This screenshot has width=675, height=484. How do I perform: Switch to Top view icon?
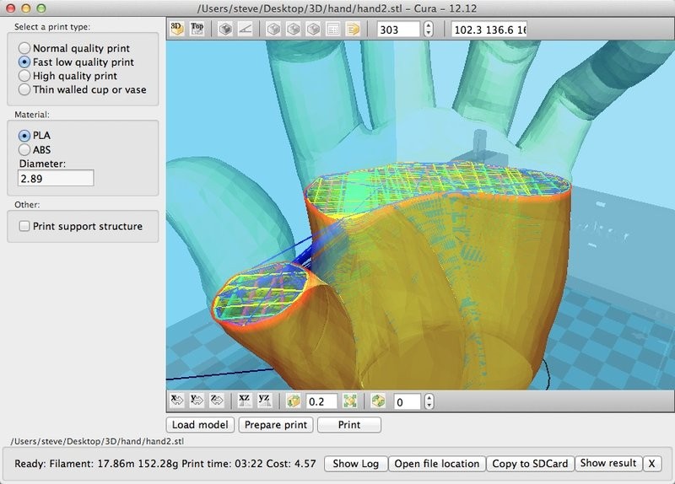coord(197,29)
